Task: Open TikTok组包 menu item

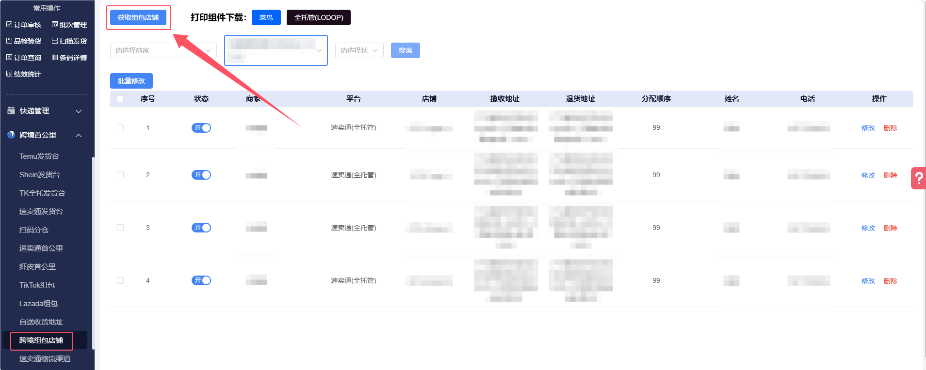Action: [37, 285]
